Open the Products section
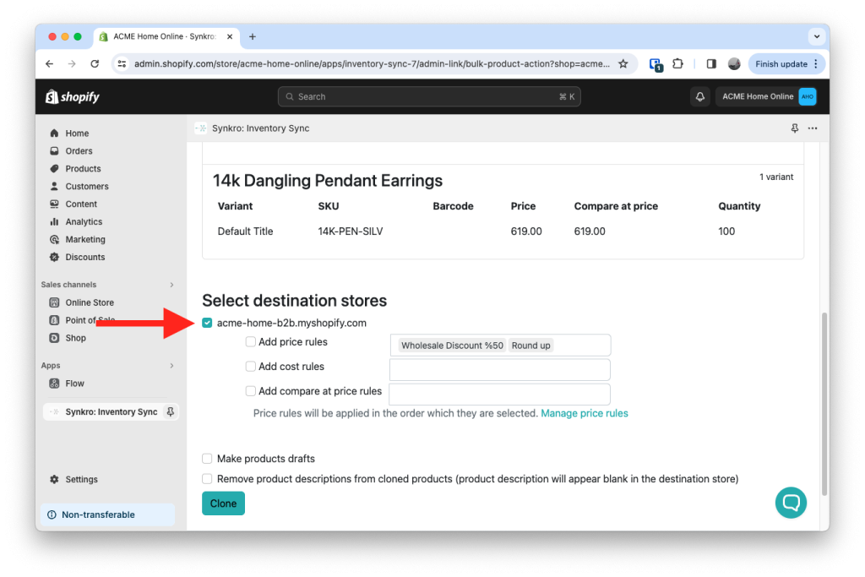The height and width of the screenshot is (577, 865). coord(53,168)
